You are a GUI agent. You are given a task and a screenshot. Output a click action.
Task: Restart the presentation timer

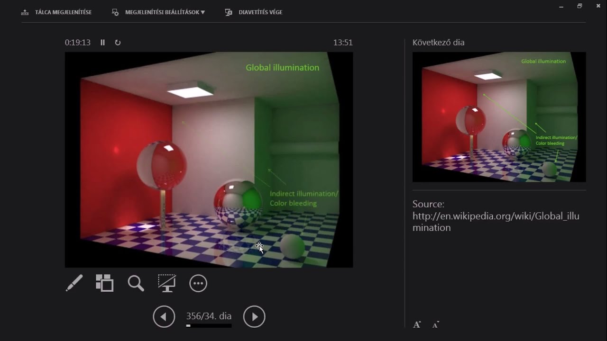pos(118,43)
